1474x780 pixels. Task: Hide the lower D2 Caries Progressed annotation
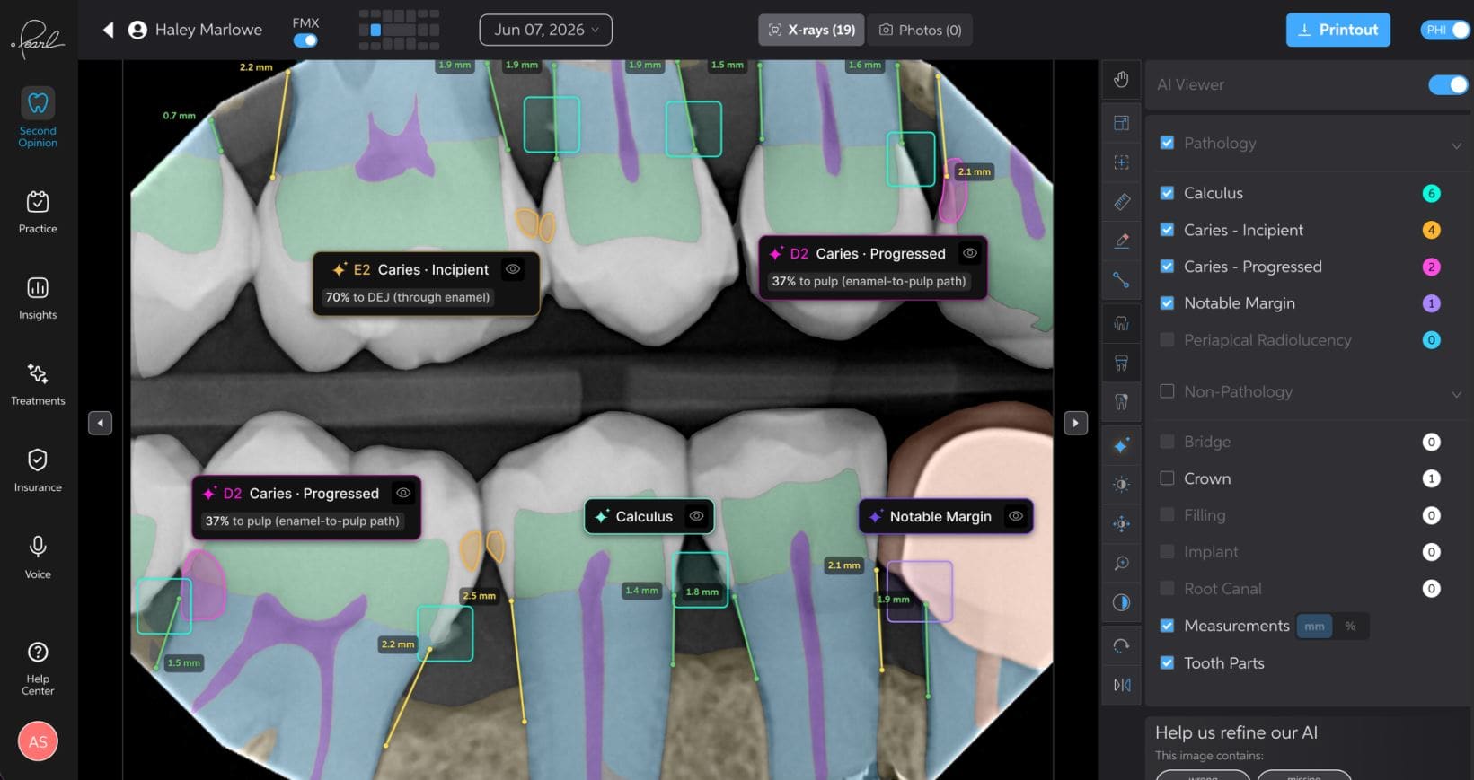pyautogui.click(x=403, y=493)
